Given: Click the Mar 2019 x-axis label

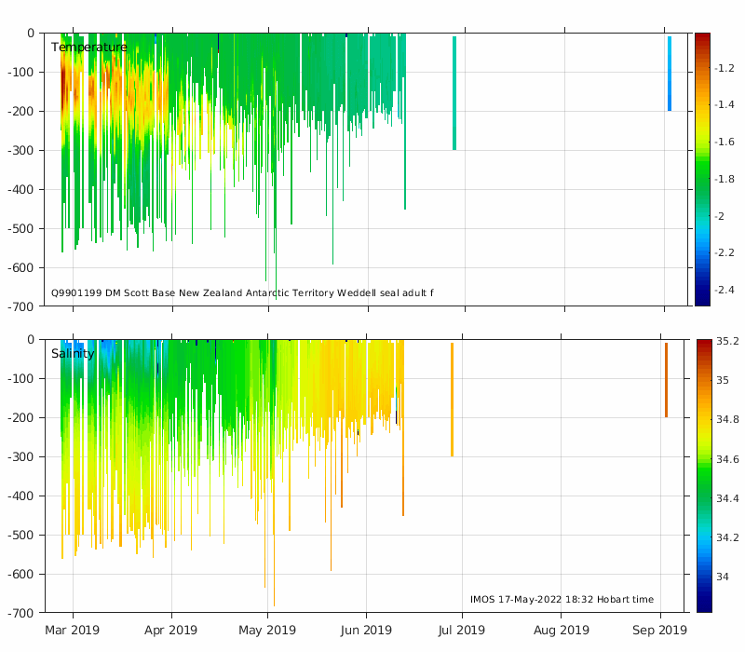Looking at the screenshot, I should tap(73, 630).
